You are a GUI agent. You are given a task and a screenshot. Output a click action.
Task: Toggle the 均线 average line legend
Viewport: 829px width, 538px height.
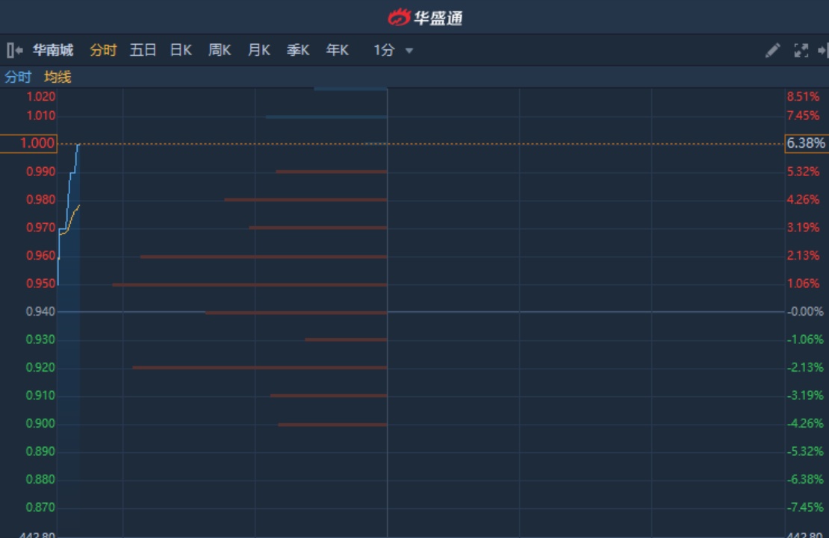(58, 77)
